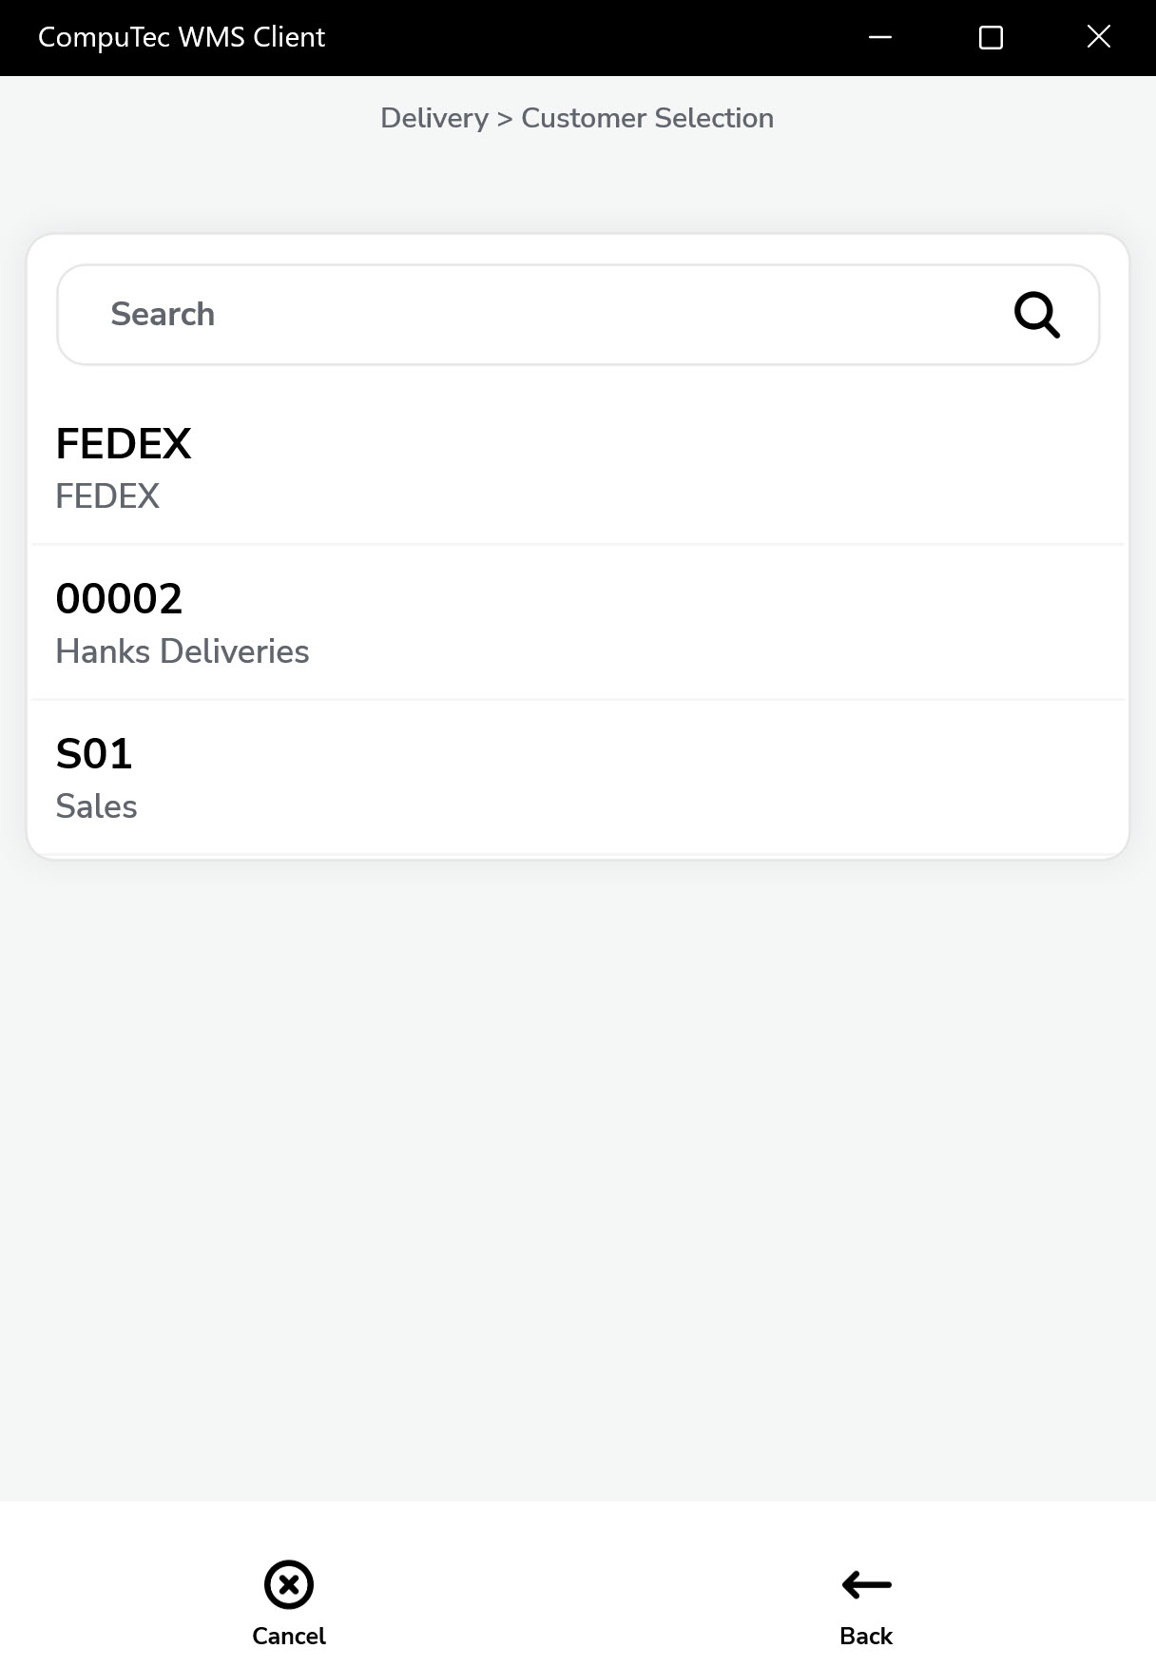Focus the customer Search field
The width and height of the screenshot is (1156, 1668).
pyautogui.click(x=532, y=315)
